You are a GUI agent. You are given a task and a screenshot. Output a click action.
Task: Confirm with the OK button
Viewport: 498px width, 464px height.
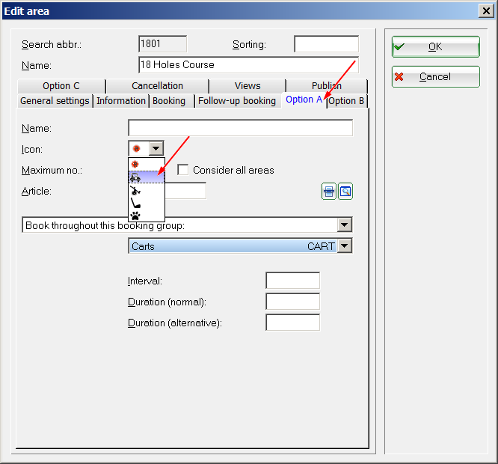point(435,46)
